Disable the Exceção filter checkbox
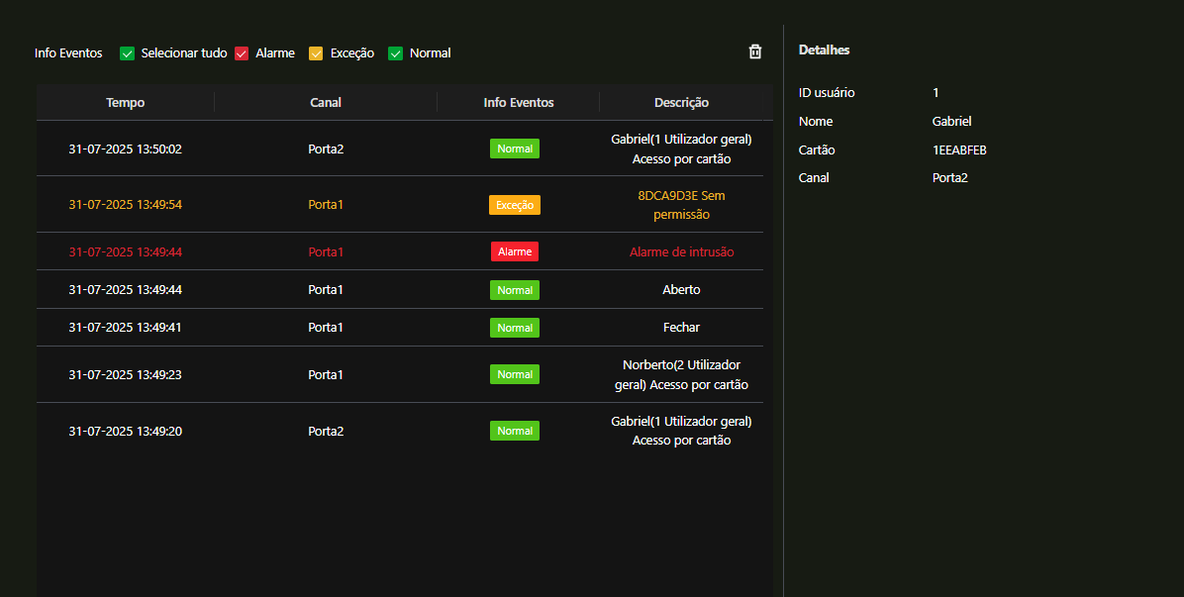1184x597 pixels. coord(316,53)
